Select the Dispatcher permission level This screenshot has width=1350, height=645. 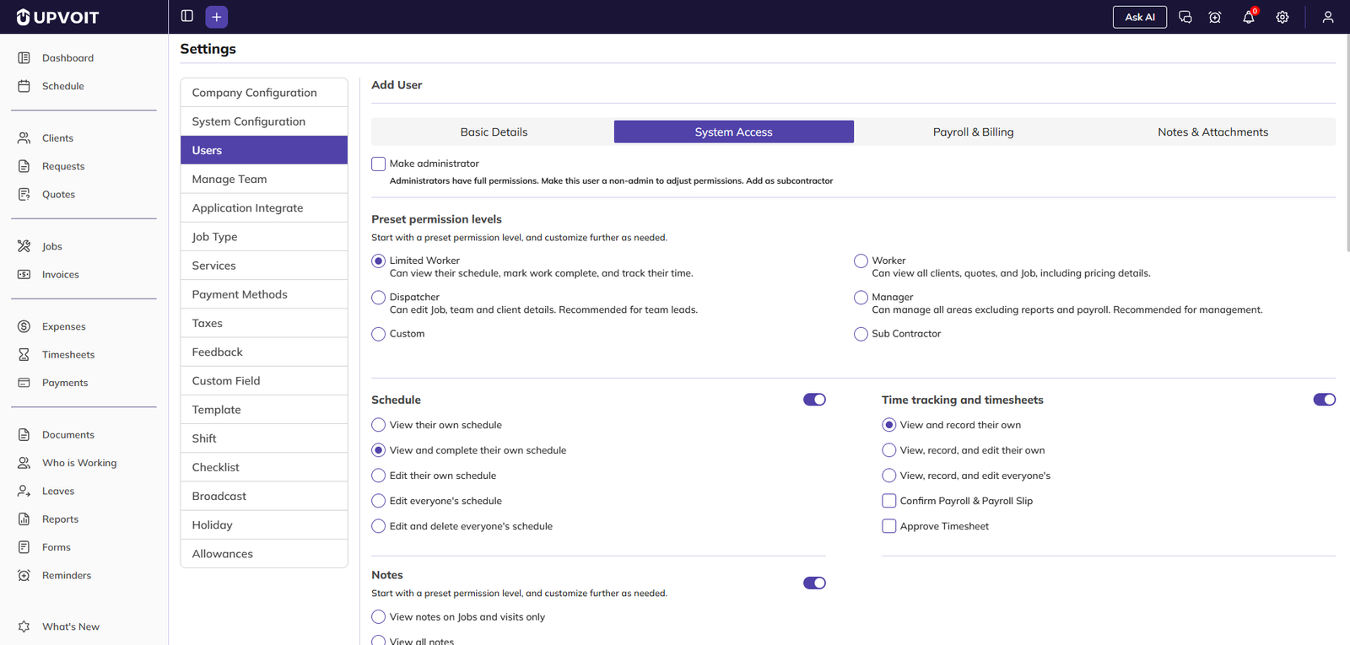379,298
